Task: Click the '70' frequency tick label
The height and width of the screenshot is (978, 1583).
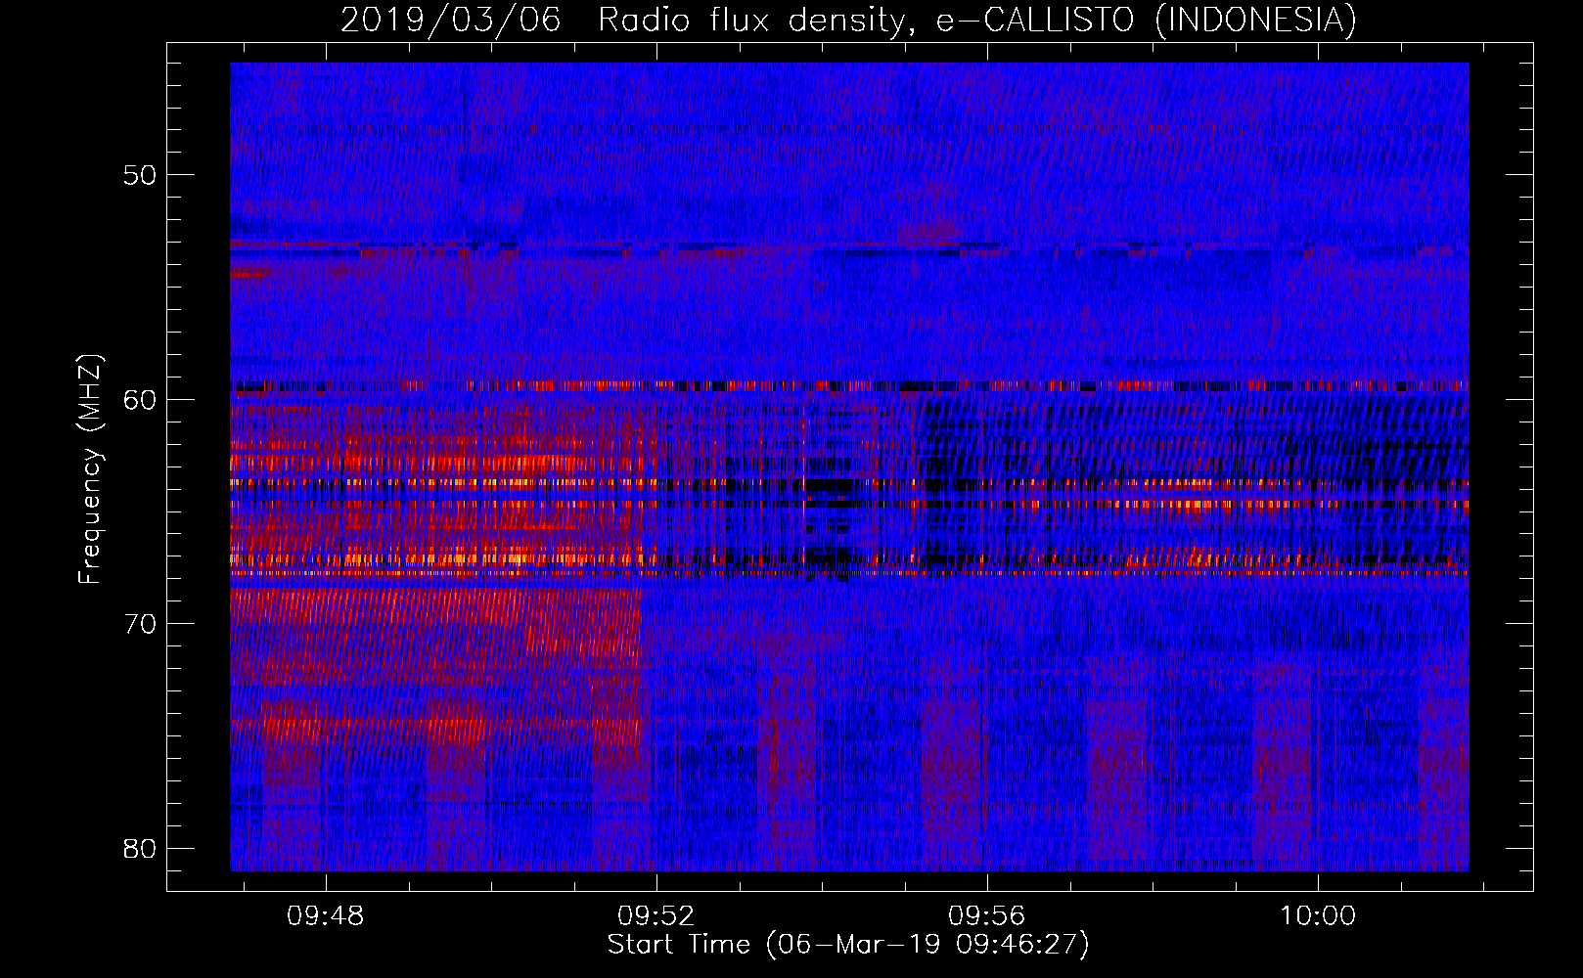Action: coord(140,624)
